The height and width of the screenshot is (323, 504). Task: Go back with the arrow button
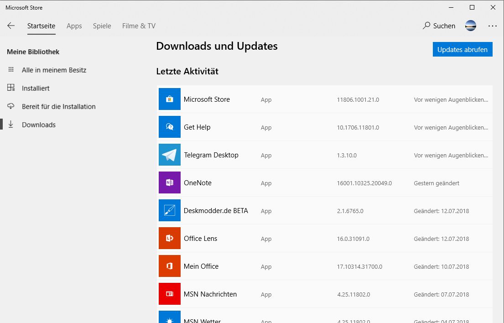click(x=11, y=26)
